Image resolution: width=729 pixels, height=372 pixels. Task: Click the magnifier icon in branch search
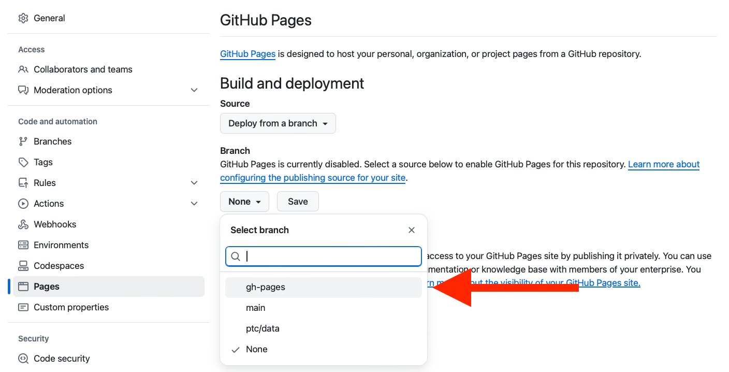click(236, 256)
